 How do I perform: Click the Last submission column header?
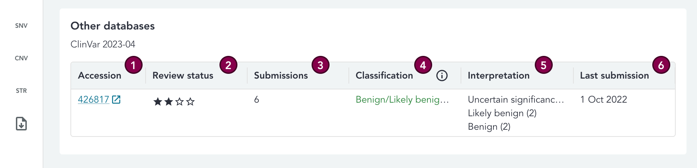coord(614,76)
